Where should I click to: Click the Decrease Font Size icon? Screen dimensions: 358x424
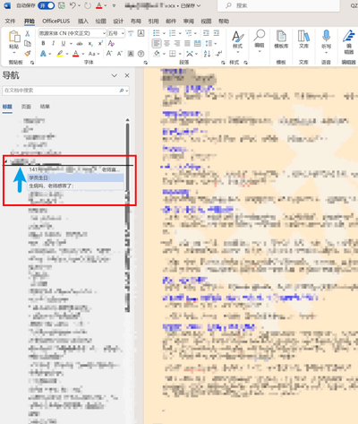tap(120, 54)
